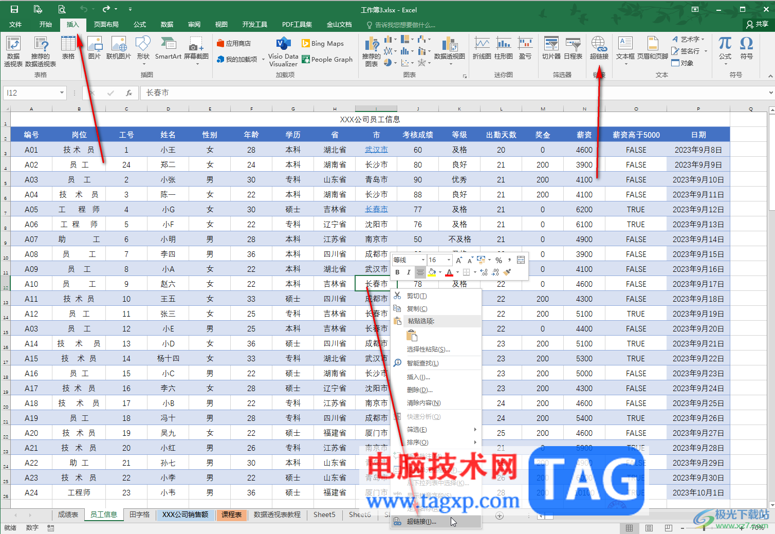Click the Hyperlink (超链接) ribbon icon
775x534 pixels.
599,48
